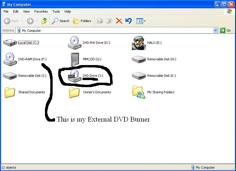Click the '12 objects' status bar text
Image resolution: width=236 pixels, height=171 pixels.
(9, 167)
